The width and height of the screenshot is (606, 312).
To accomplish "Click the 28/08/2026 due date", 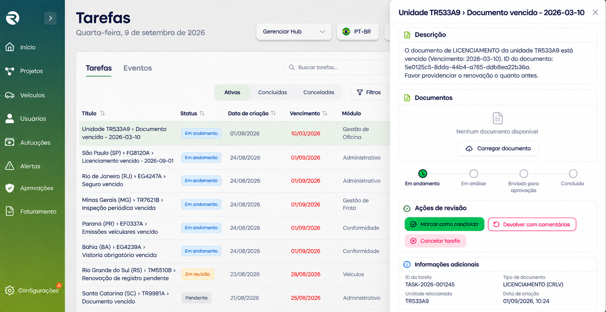I will 305,274.
